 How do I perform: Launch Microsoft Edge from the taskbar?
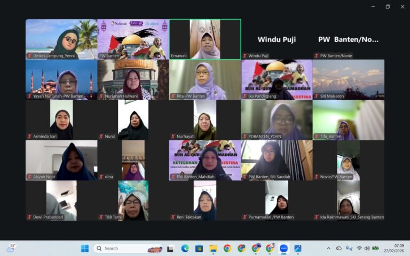coord(185,249)
